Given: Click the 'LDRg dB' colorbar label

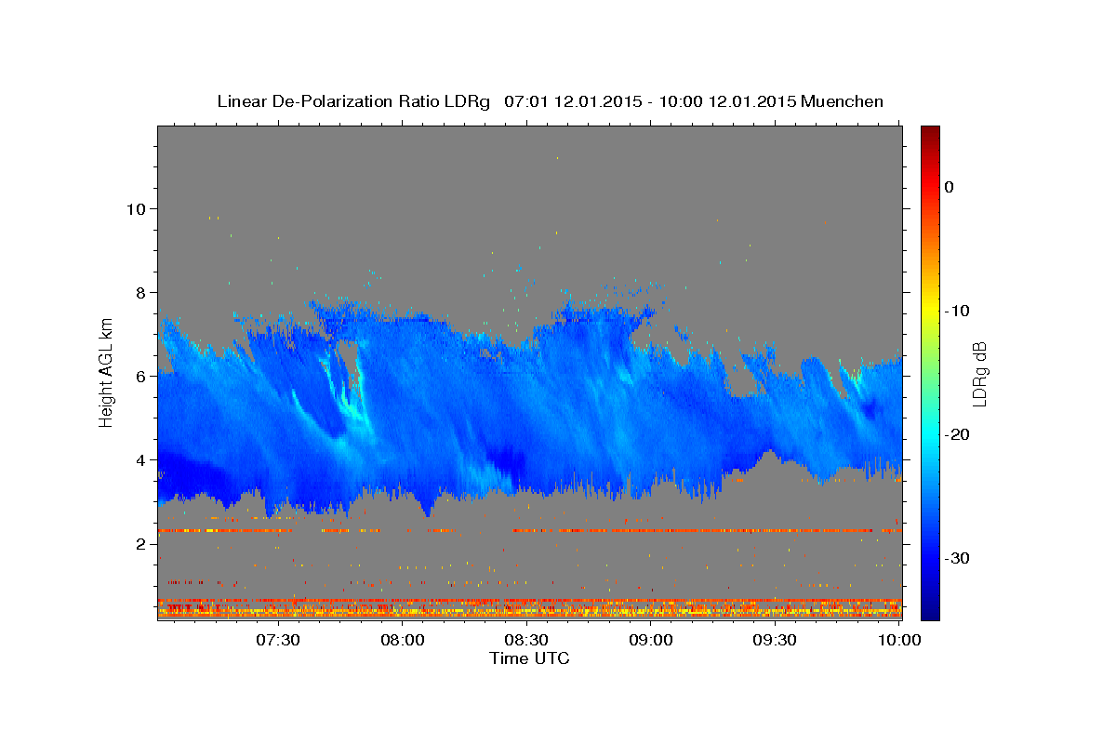Looking at the screenshot, I should pos(978,373).
